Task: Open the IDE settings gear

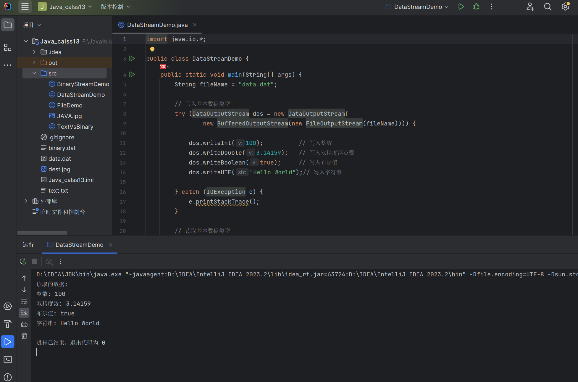Action: point(565,7)
